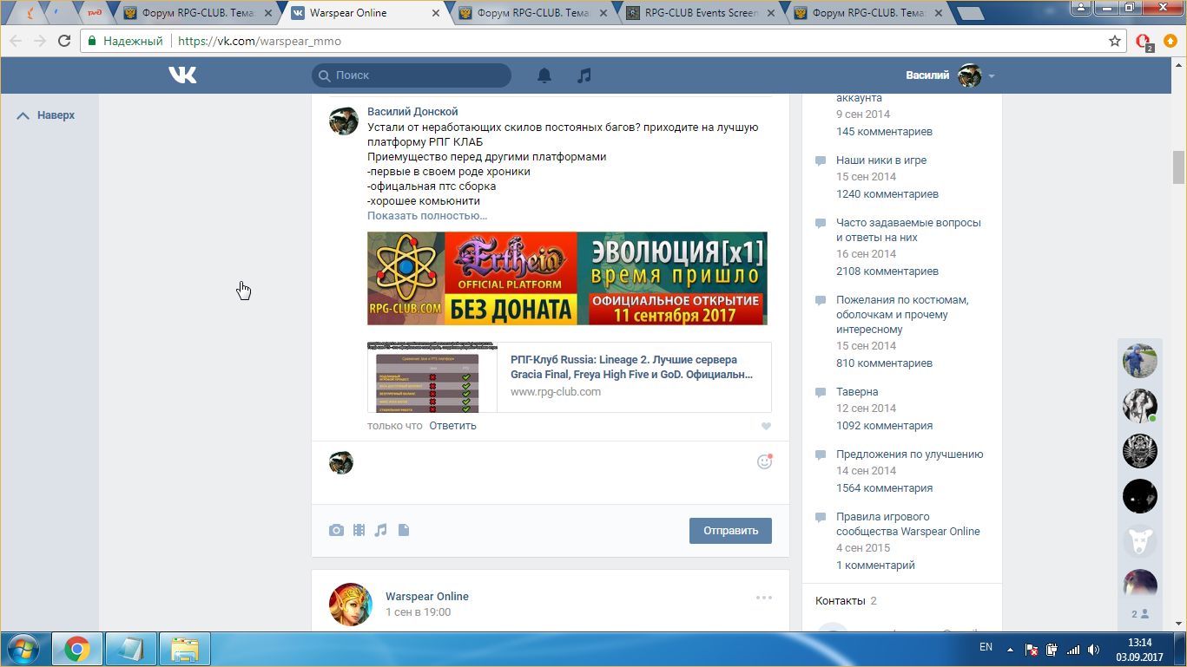Open the Таверна discussion
The image size is (1187, 667).
[857, 392]
